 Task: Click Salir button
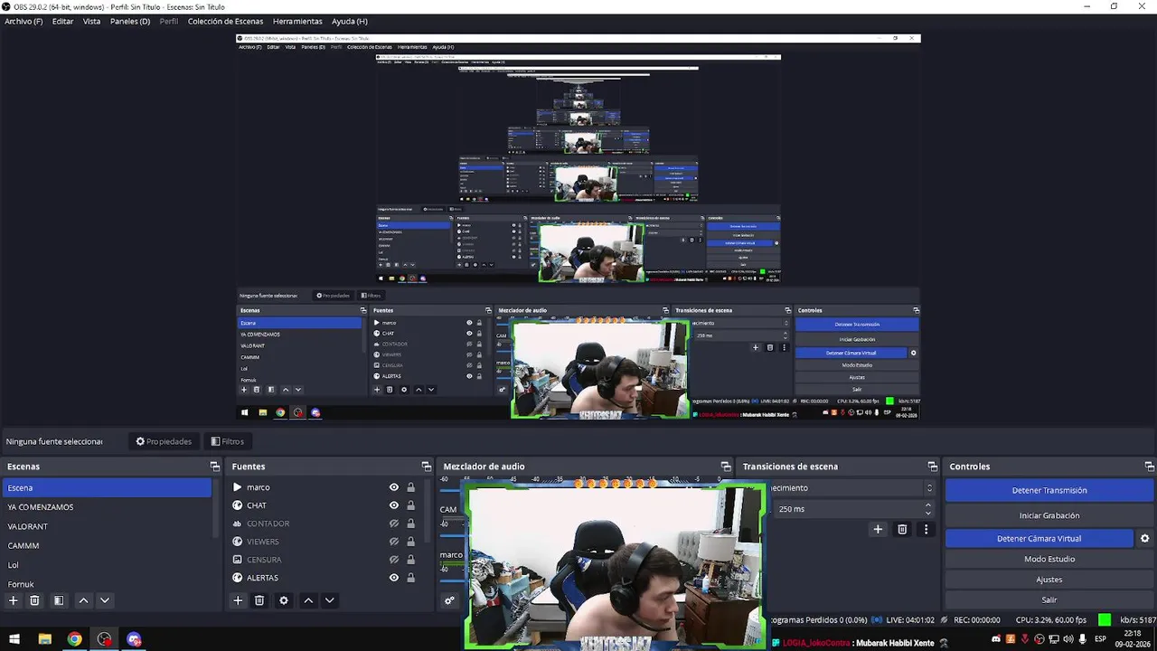(1049, 599)
